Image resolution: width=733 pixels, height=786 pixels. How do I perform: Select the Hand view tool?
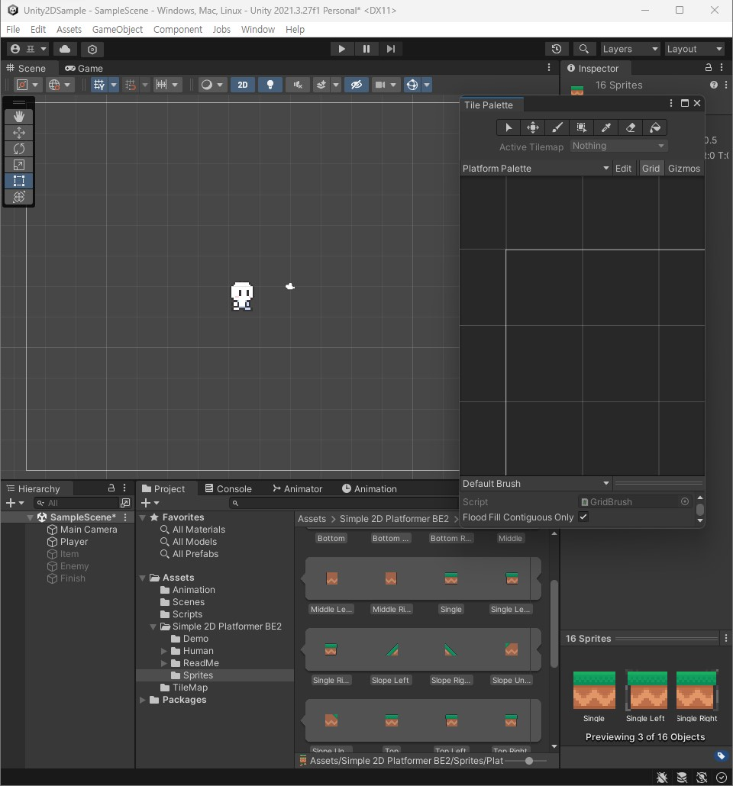tap(19, 117)
